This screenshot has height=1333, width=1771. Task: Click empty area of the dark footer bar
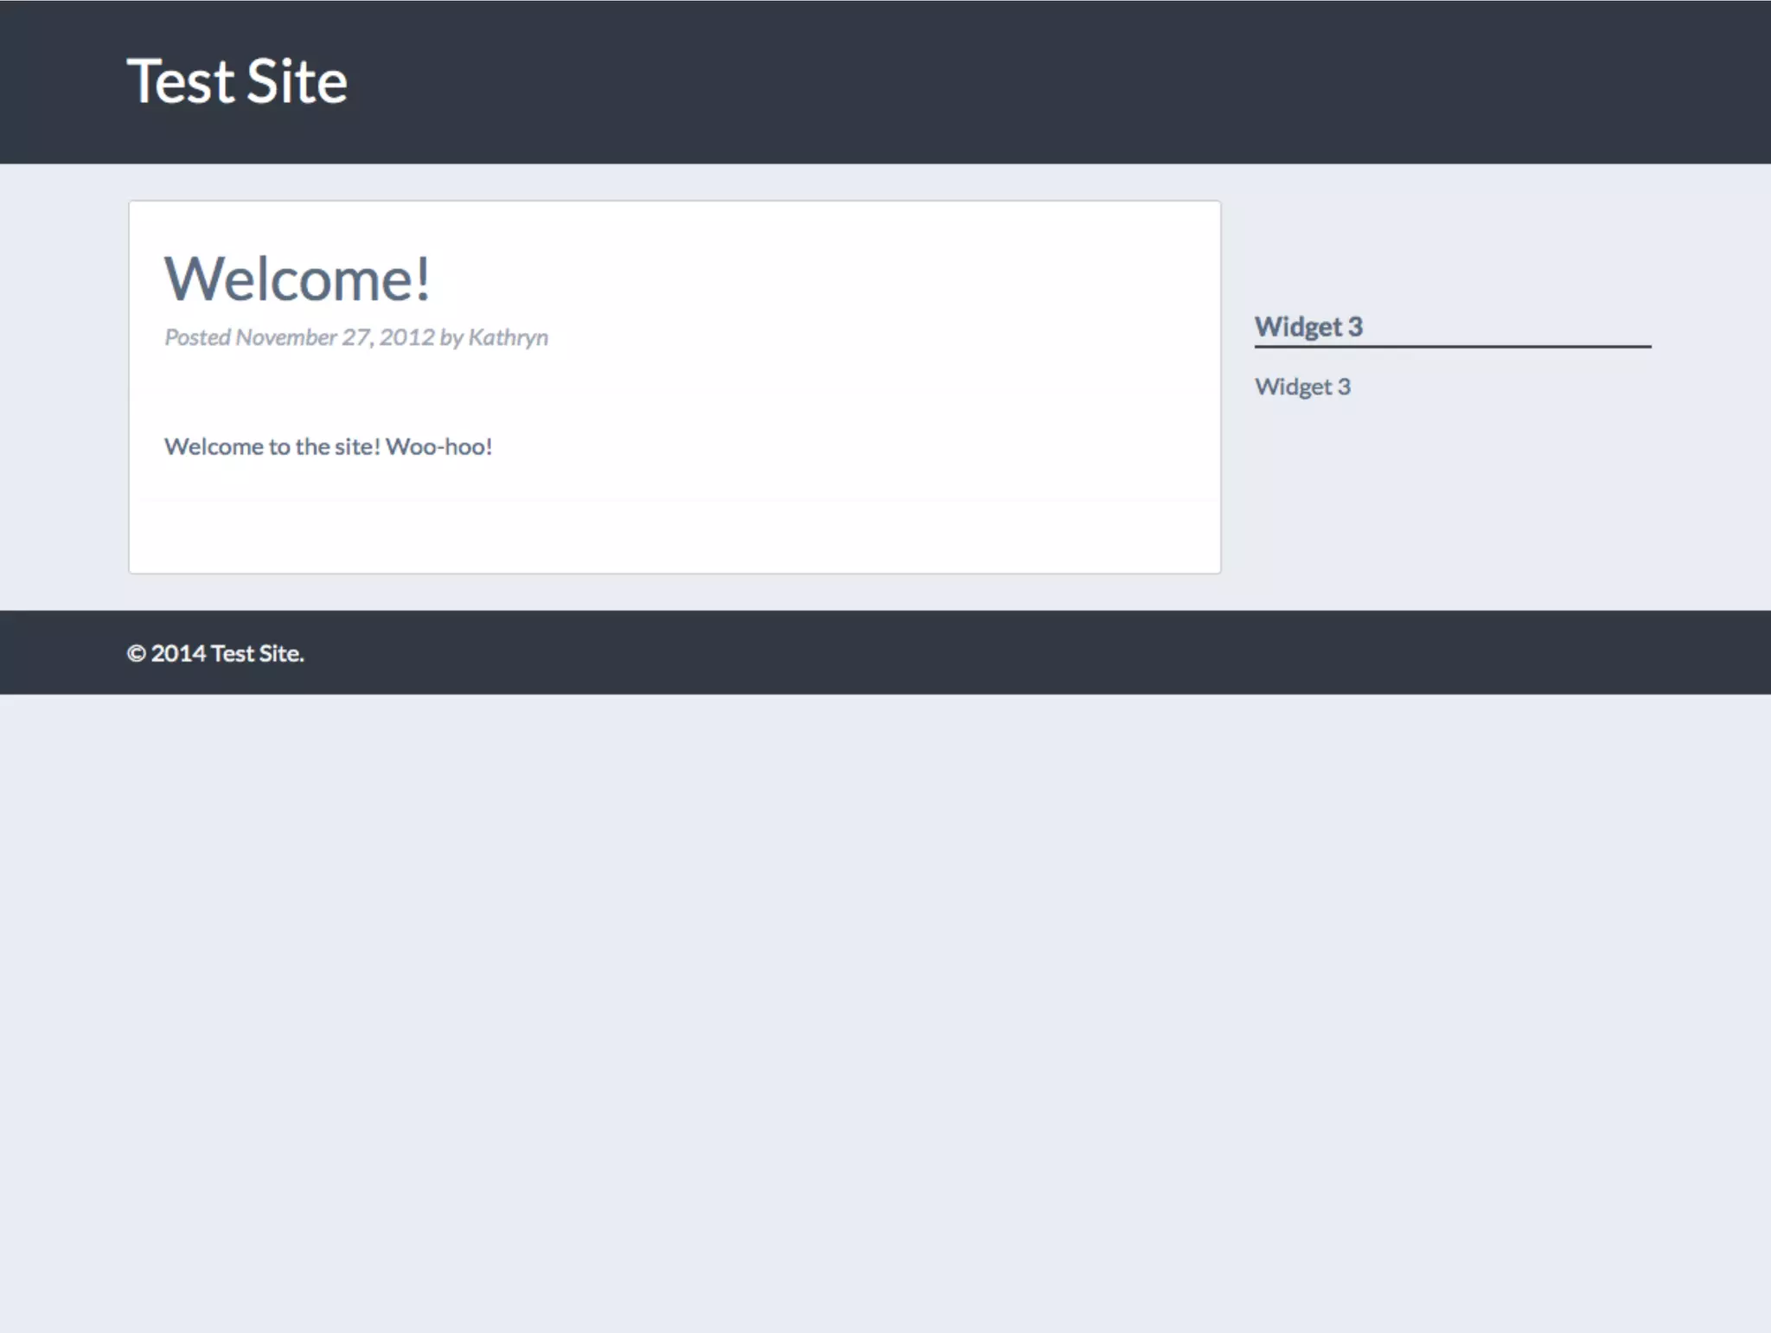tap(1038, 652)
